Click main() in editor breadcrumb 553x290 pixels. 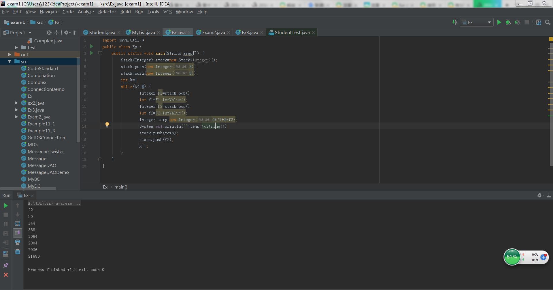coord(121,187)
